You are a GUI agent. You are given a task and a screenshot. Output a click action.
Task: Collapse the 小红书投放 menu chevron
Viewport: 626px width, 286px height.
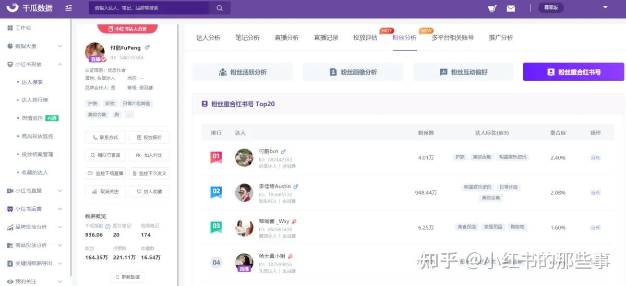[x=60, y=64]
